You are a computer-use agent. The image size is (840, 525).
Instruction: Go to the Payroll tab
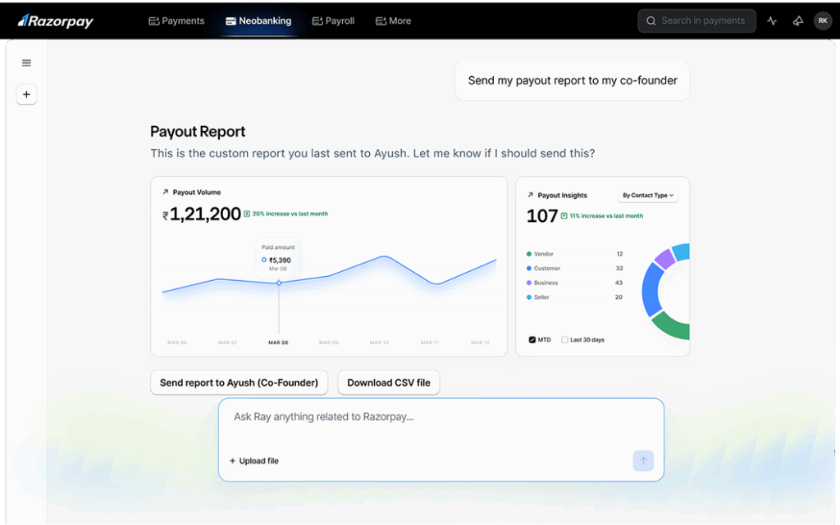point(333,21)
